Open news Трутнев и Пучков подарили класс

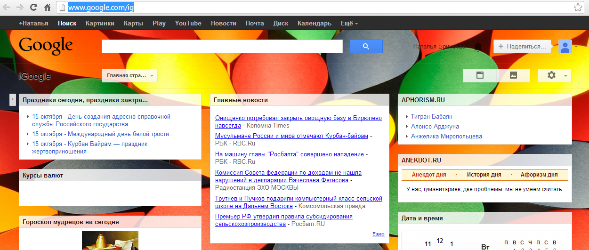(299, 202)
